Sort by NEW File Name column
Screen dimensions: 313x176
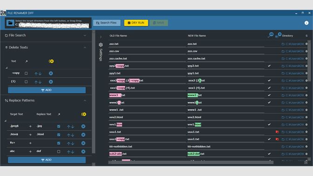tap(197, 36)
